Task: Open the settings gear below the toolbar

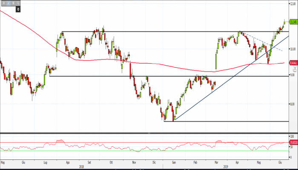Action: point(18,8)
